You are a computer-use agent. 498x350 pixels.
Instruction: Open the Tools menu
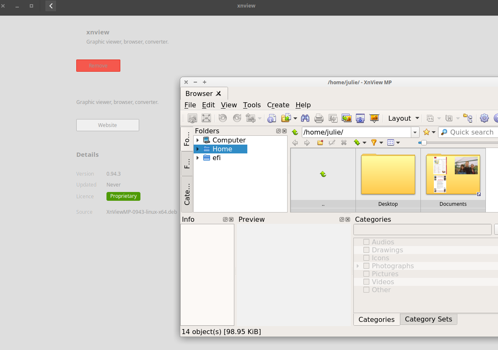point(252,105)
